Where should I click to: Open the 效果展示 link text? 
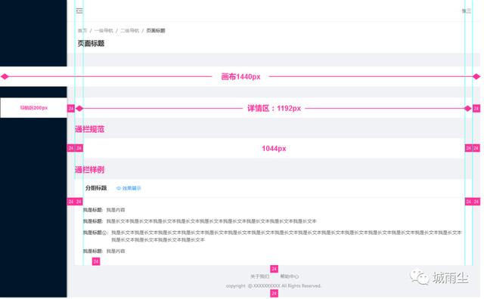(x=132, y=188)
